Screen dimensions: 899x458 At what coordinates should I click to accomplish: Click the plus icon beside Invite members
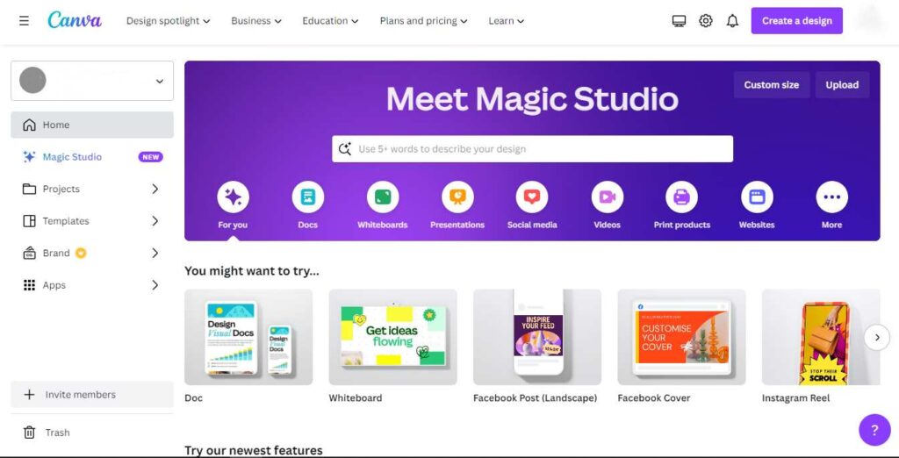click(x=29, y=395)
